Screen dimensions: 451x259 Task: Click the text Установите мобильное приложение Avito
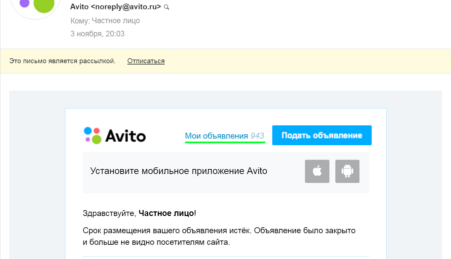coord(179,171)
